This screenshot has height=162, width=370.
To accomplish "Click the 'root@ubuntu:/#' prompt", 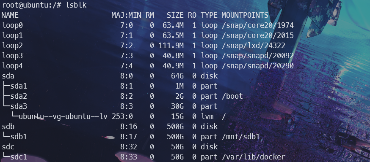I will tap(32, 5).
